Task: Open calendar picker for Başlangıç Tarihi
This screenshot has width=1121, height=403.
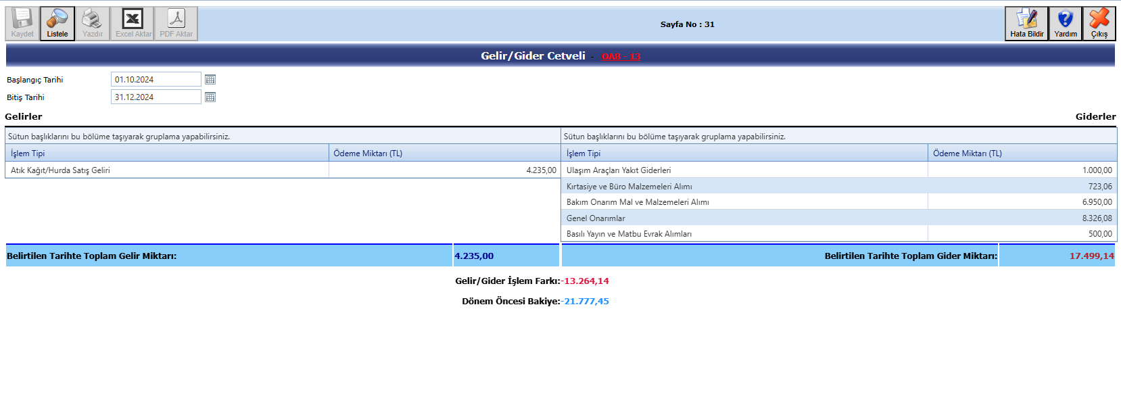Action: pyautogui.click(x=210, y=80)
